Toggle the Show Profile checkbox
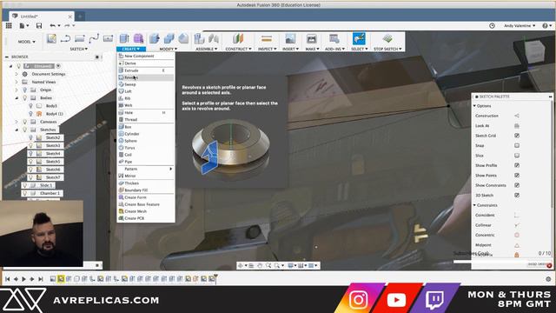The image size is (556, 313). click(x=517, y=165)
